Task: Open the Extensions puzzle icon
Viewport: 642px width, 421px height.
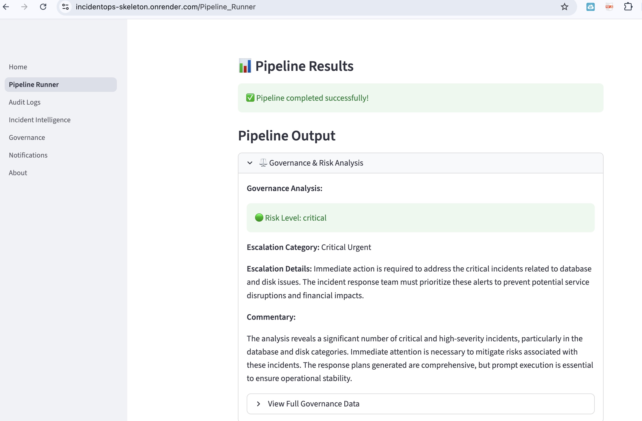Action: point(628,7)
